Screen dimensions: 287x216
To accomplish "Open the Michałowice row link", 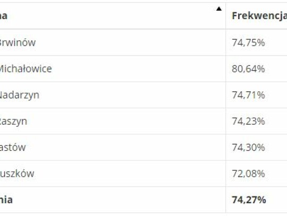I will 26,68.
